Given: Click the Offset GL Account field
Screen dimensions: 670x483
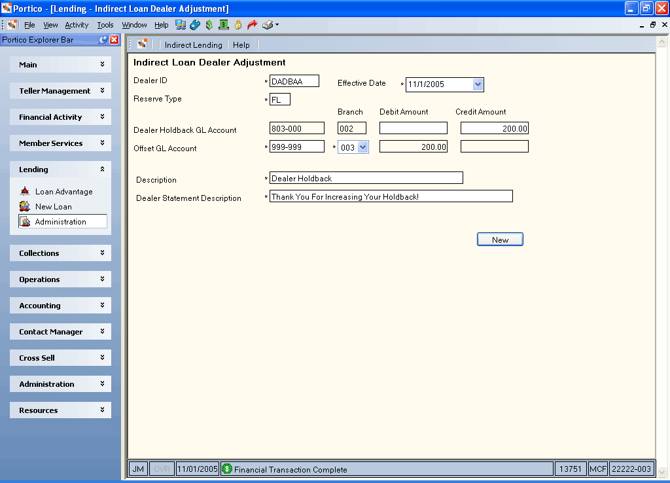Looking at the screenshot, I should pos(297,147).
